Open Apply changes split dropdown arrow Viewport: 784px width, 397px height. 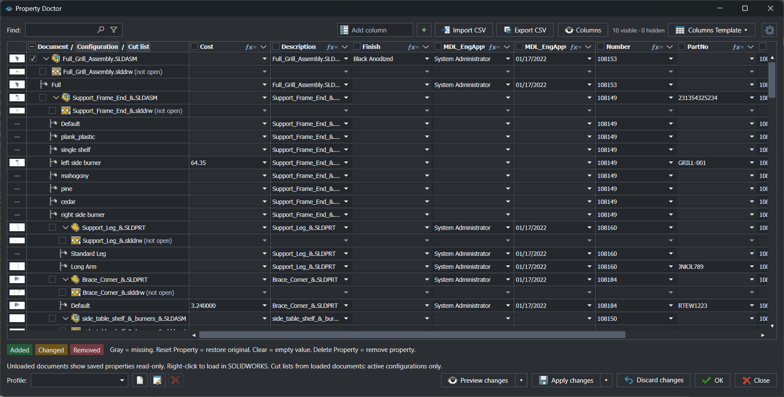coord(606,380)
